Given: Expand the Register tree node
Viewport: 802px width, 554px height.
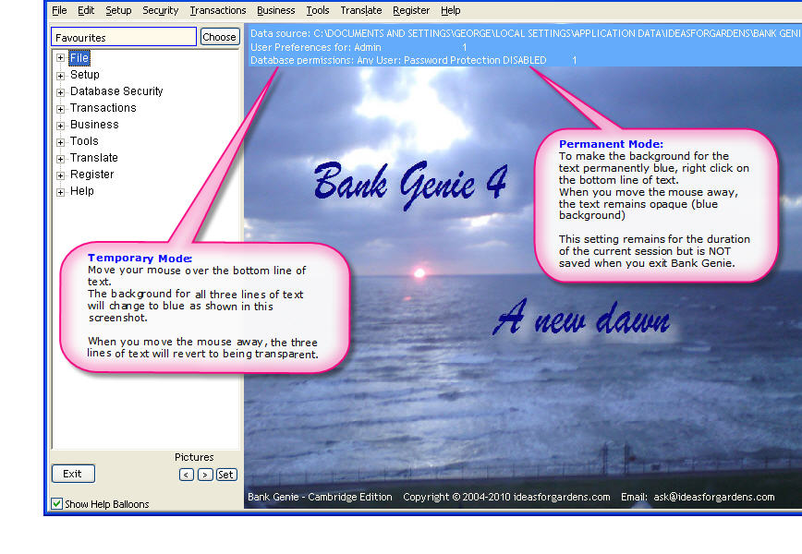Looking at the screenshot, I should click(60, 175).
